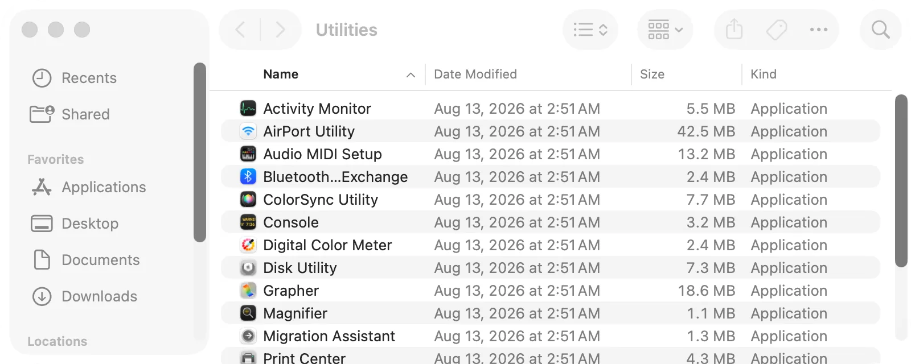Image resolution: width=911 pixels, height=364 pixels.
Task: Select the Console file name
Action: click(x=291, y=222)
